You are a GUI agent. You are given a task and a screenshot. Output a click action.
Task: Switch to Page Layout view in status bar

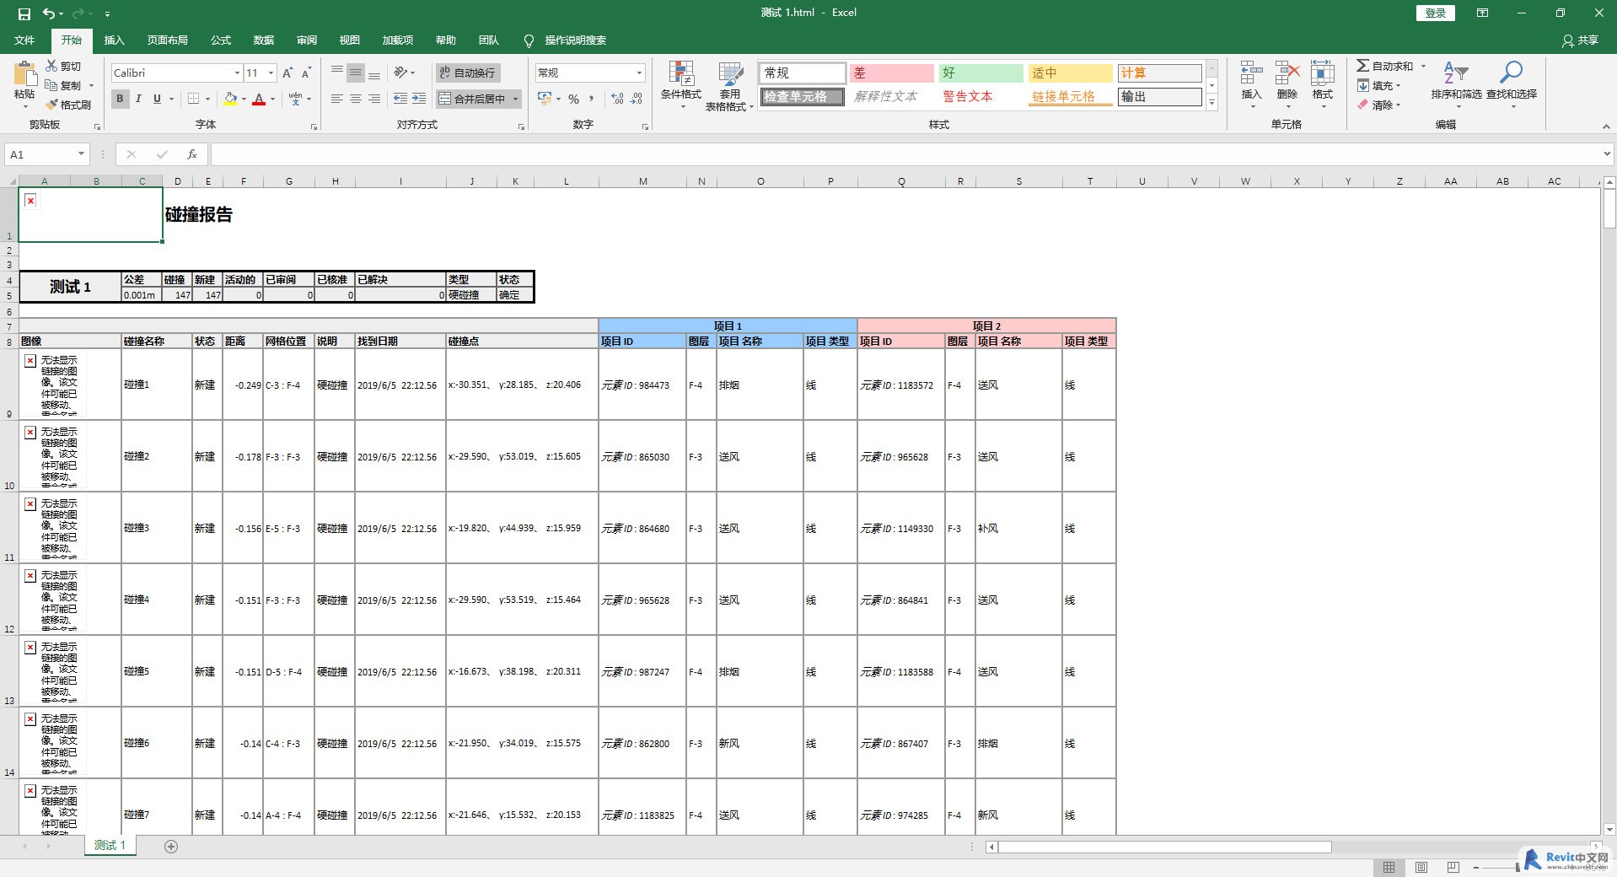pyautogui.click(x=1421, y=867)
